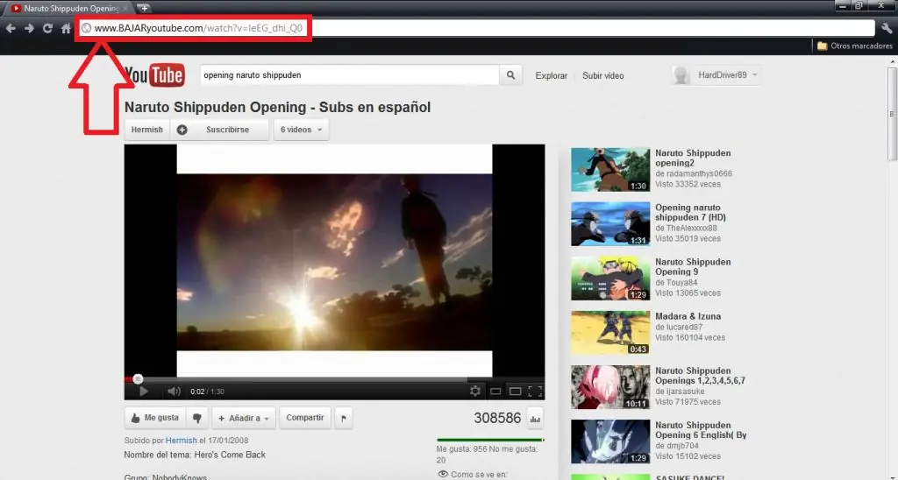Click the Hermish channel button
The width and height of the screenshot is (898, 480).
147,130
